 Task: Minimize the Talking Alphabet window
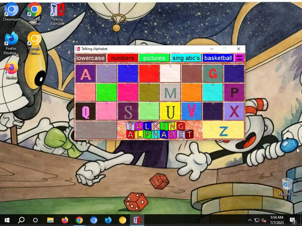click(212, 49)
